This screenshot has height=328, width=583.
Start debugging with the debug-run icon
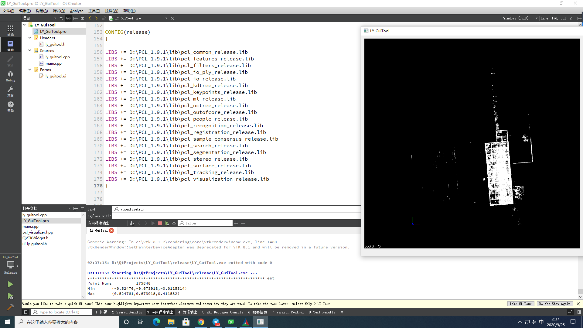[10, 296]
